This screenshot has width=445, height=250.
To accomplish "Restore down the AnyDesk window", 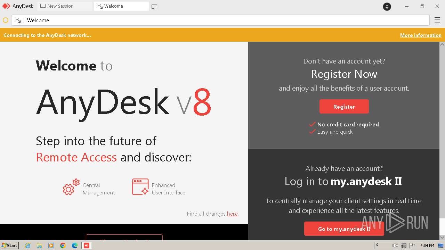I will tap(422, 6).
